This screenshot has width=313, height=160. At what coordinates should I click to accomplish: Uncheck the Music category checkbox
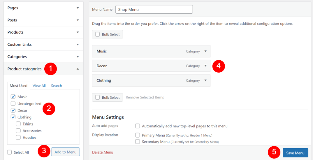click(x=13, y=97)
